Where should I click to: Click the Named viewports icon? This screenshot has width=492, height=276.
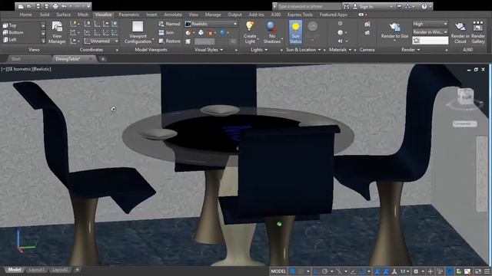point(169,24)
